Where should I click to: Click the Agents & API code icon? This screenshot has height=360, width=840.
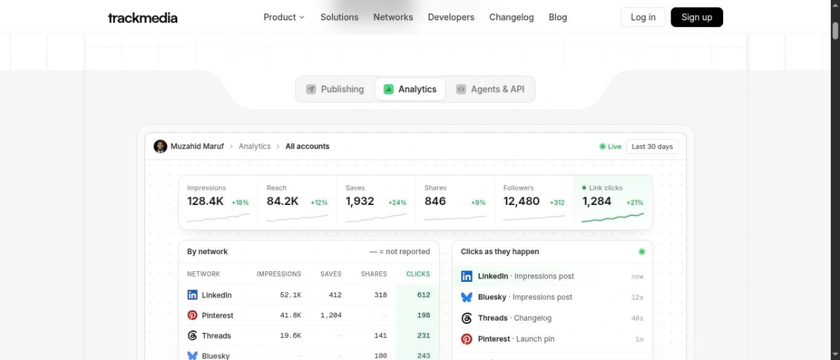[461, 89]
